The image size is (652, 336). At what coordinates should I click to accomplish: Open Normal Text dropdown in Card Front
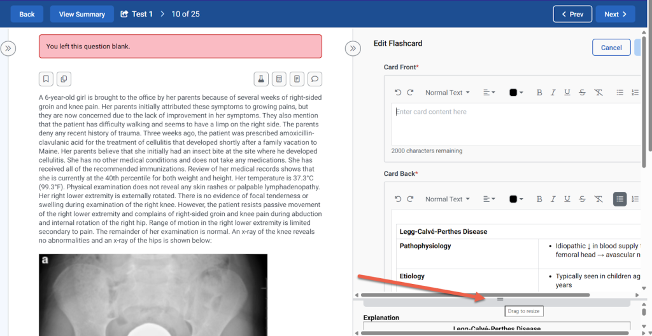(x=447, y=93)
